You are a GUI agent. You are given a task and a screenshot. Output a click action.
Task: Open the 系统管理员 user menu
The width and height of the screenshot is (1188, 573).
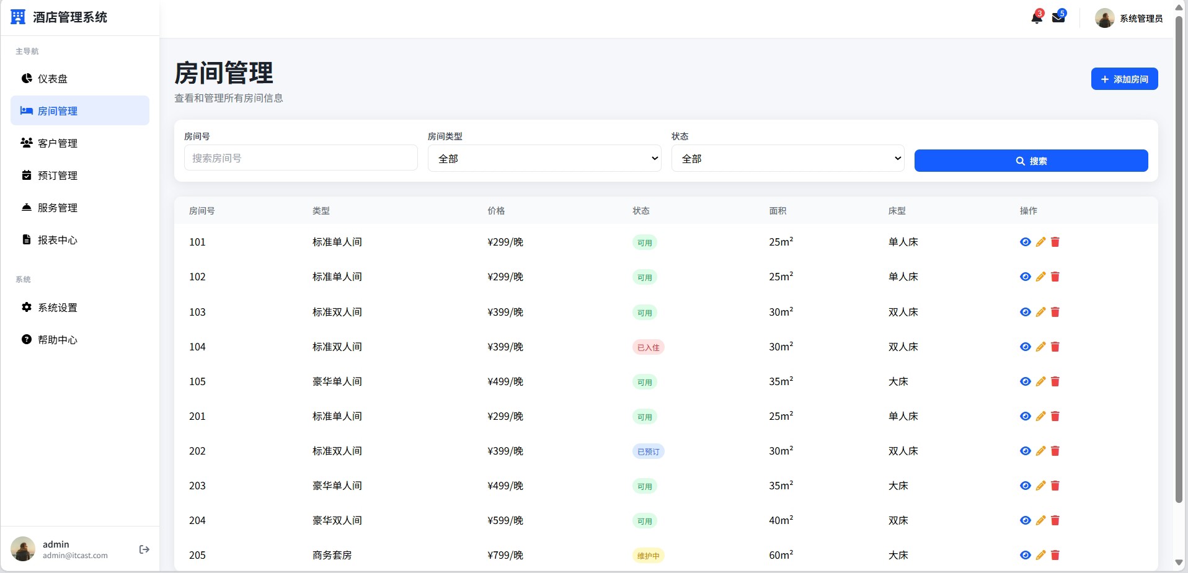pos(1128,19)
